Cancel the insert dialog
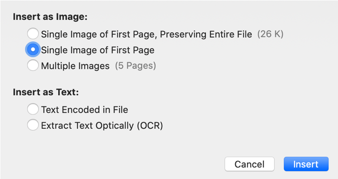 (249, 164)
